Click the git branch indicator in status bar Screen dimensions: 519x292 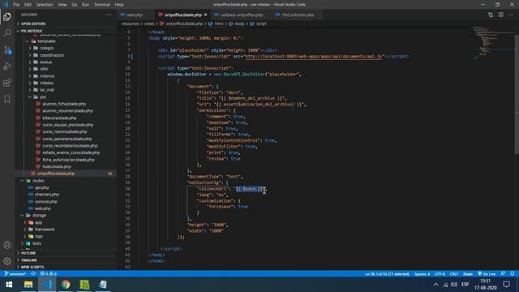15,274
